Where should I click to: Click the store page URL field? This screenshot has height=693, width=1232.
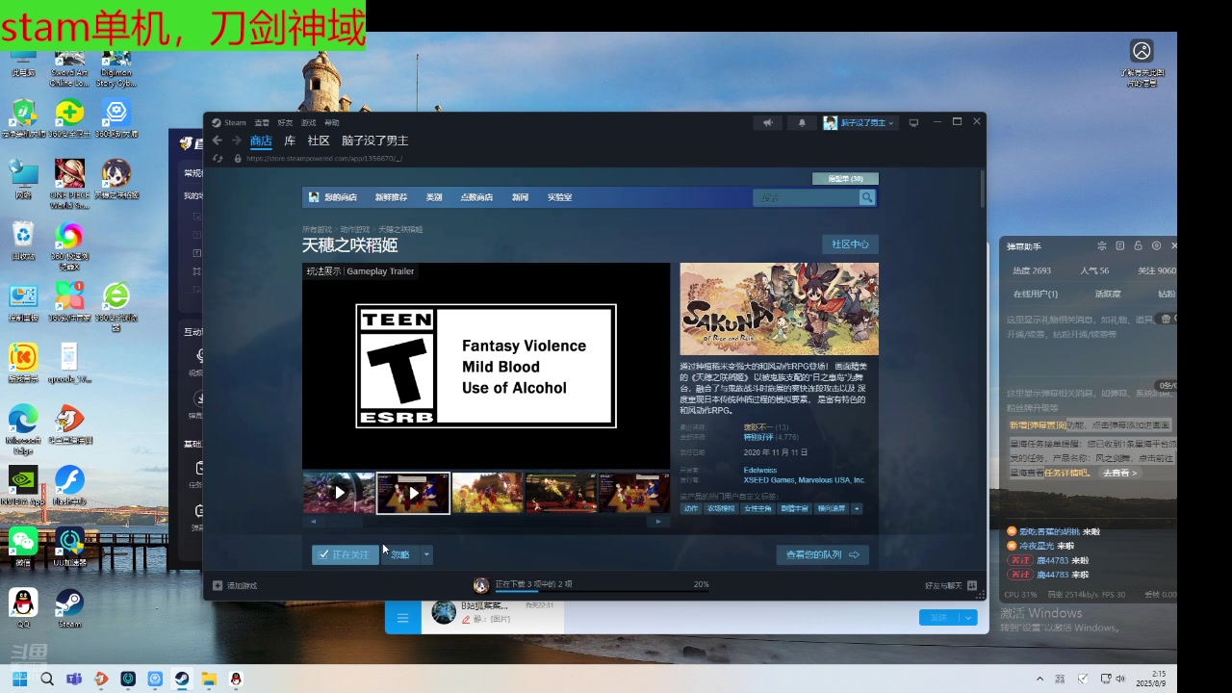click(324, 158)
